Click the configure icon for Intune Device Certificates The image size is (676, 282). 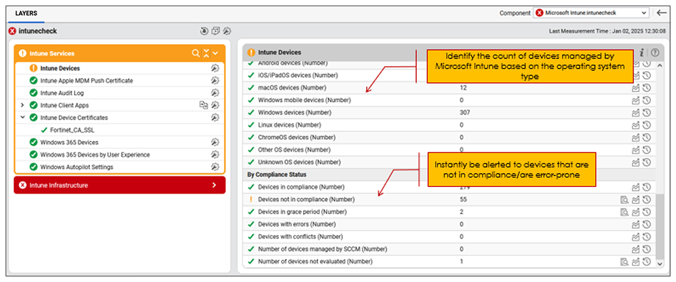215,117
